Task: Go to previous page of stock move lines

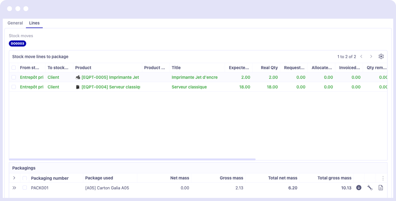Action: point(361,57)
